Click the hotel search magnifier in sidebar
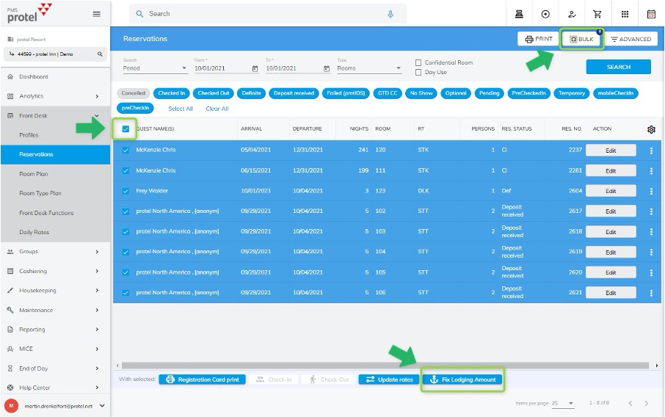 pos(100,54)
